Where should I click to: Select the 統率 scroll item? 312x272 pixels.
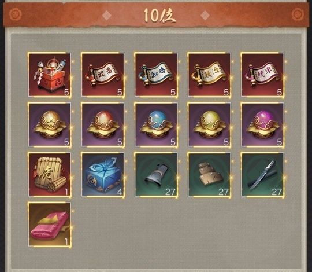coord(263,75)
